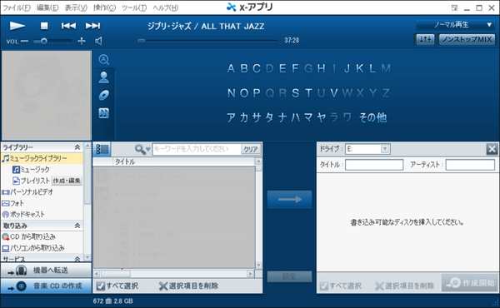This screenshot has width=500, height=308.
Task: Filter by the letter A
Action: [231, 68]
